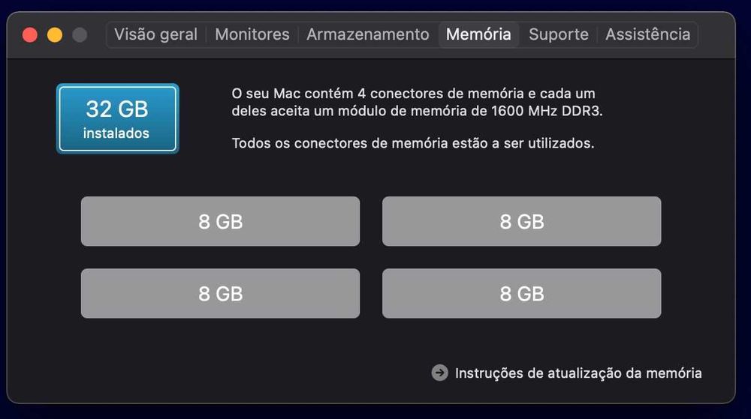Select the upper-left 8 GB memory slot
The image size is (751, 419).
(x=220, y=221)
